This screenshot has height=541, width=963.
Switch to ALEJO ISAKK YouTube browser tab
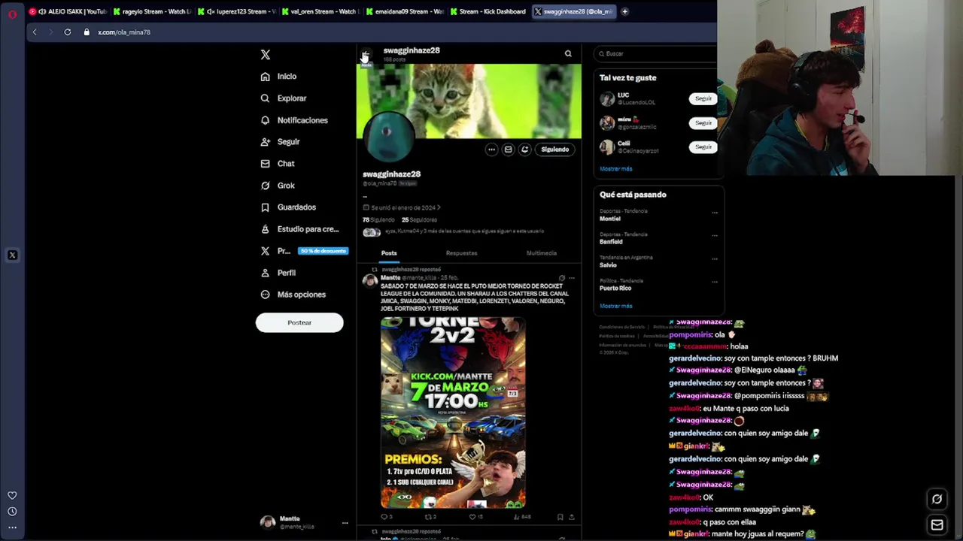pos(68,11)
